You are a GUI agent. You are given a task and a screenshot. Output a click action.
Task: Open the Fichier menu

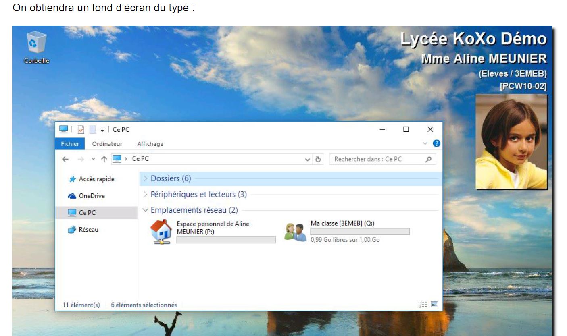coord(70,144)
